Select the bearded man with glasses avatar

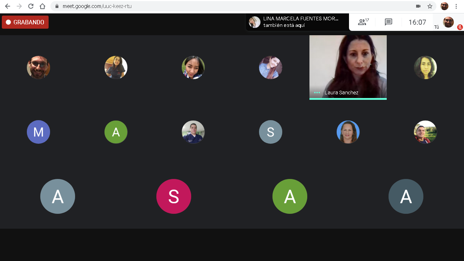point(38,68)
